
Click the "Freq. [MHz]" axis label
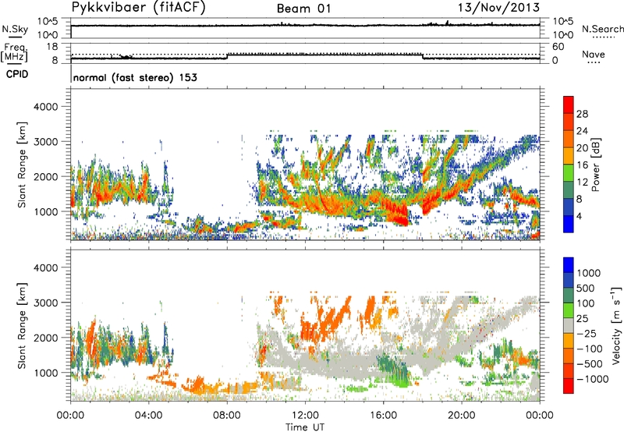click(15, 53)
